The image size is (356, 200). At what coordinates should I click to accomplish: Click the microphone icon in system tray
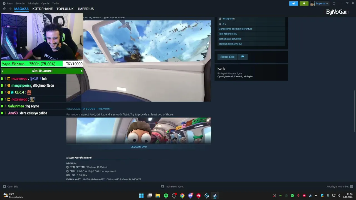click(328, 196)
